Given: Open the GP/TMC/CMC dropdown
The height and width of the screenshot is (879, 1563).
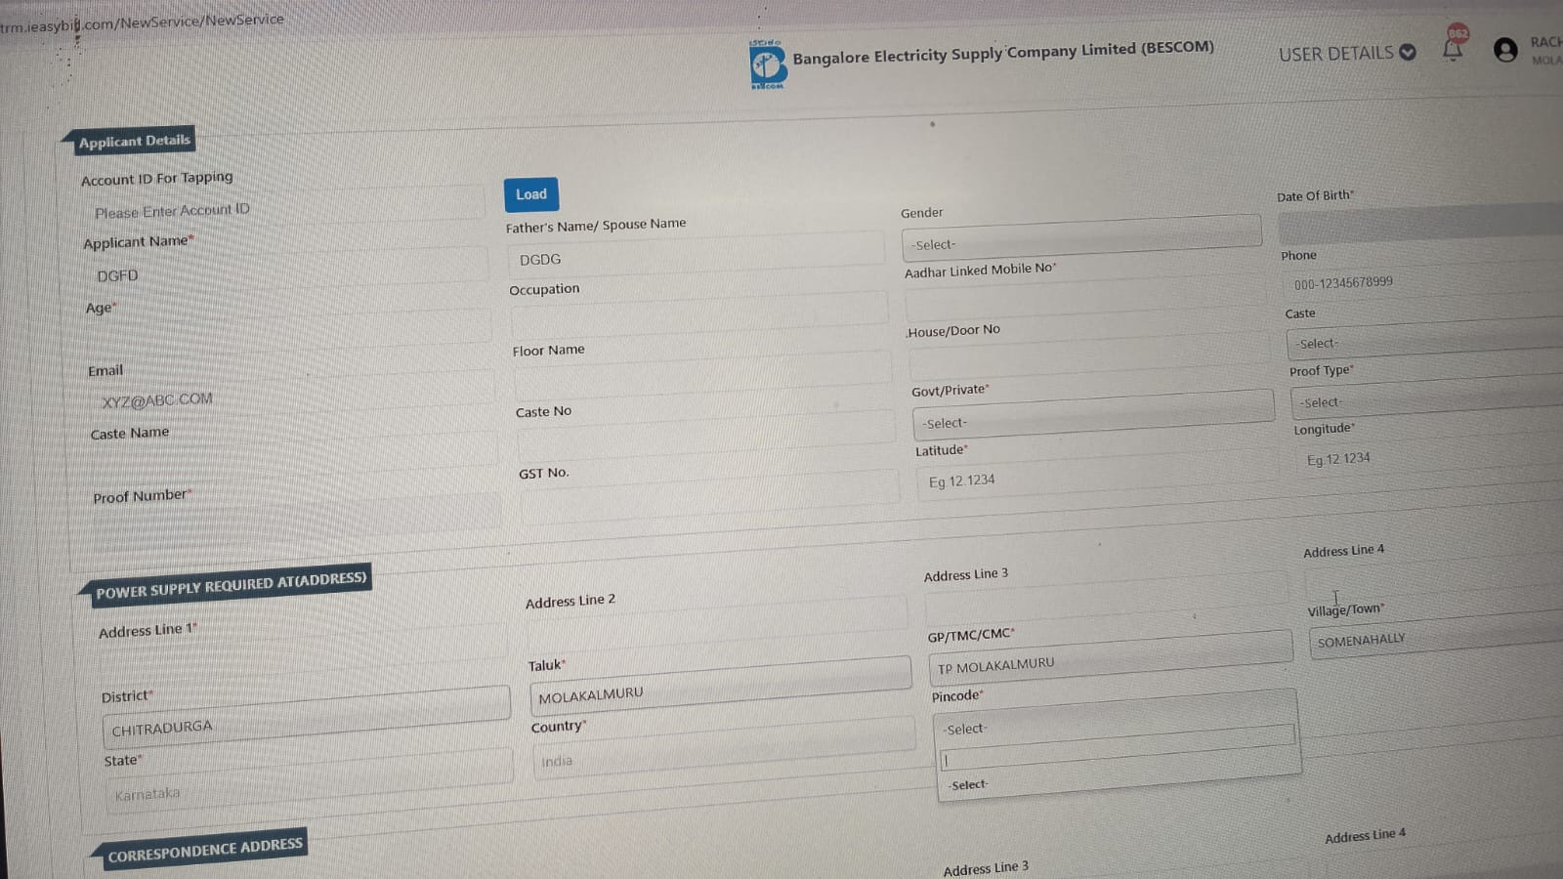Looking at the screenshot, I should click(x=1111, y=658).
